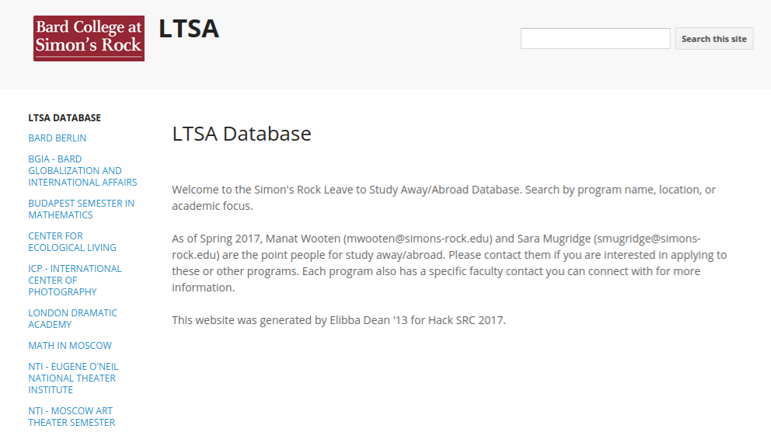Click the welcome paragraph about Study Away/Abroad
771x436 pixels.
444,197
